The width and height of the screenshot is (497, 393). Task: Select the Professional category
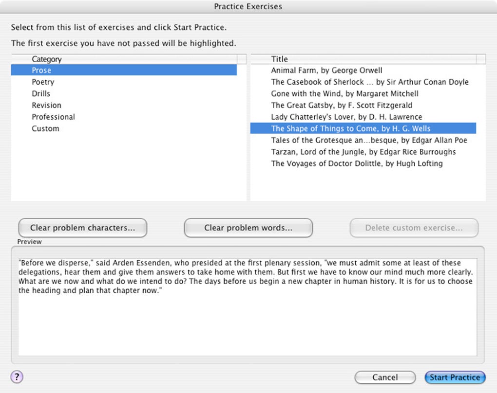pyautogui.click(x=53, y=117)
